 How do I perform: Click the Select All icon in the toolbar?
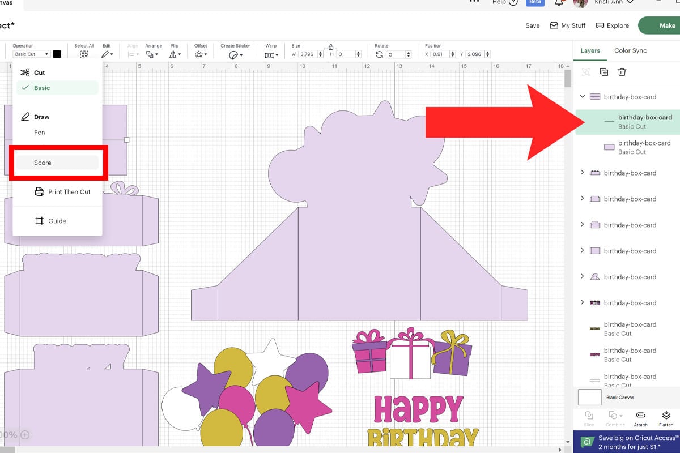pos(84,54)
